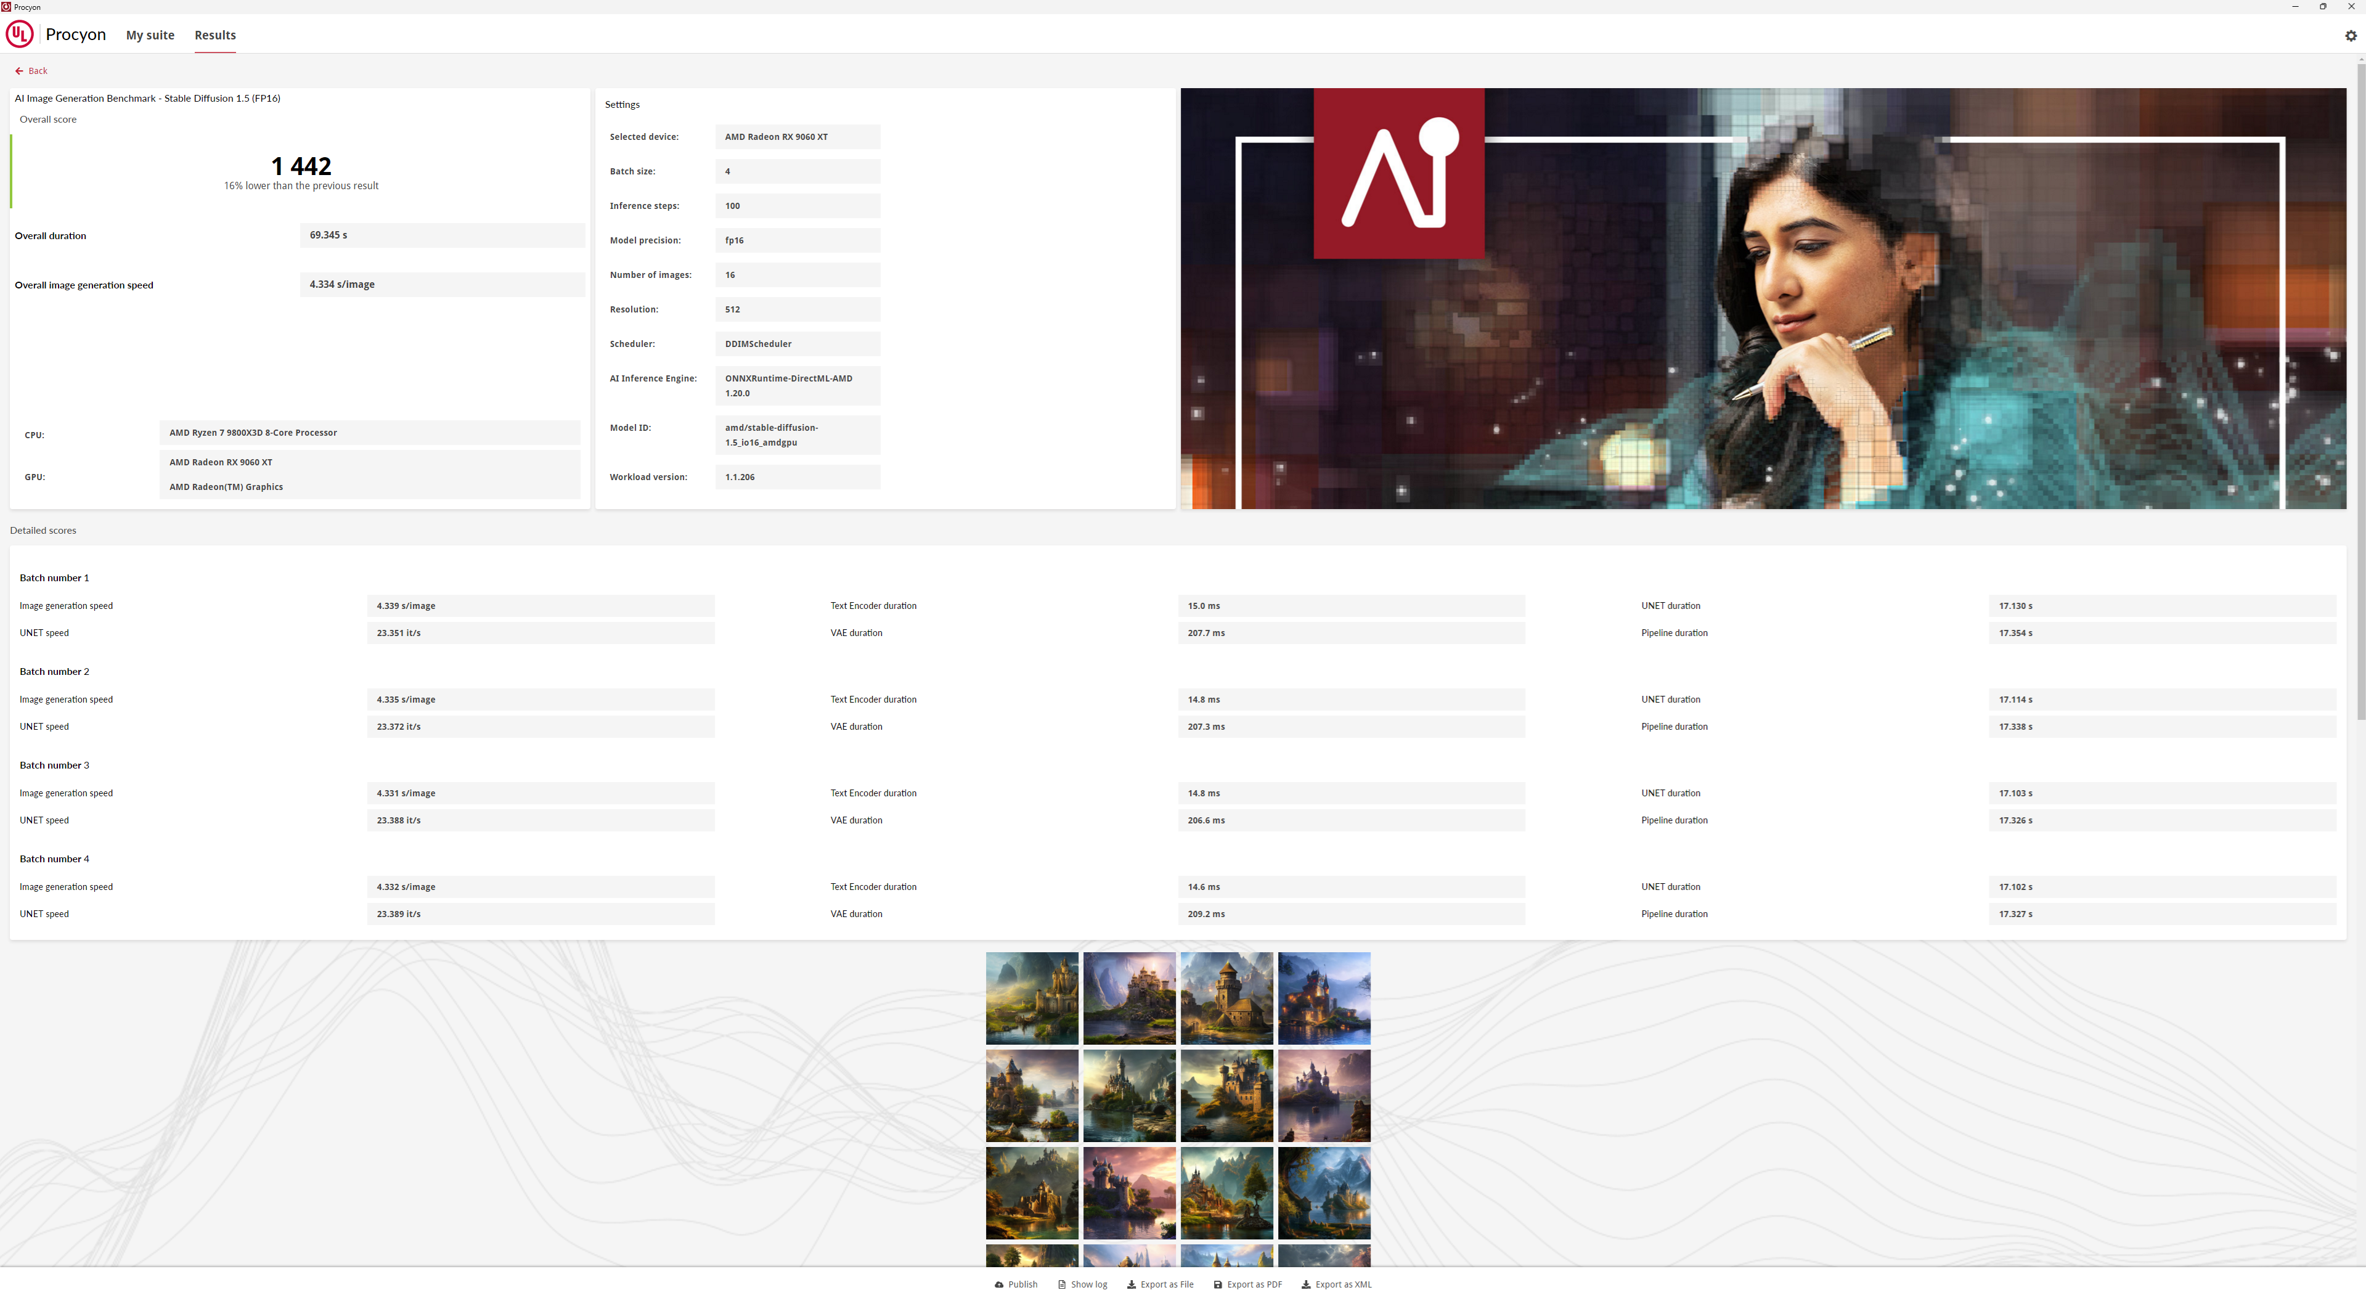Click Batch 2 speed value 4.335 s/image

click(x=540, y=700)
